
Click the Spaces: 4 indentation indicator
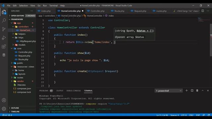pos(175,115)
